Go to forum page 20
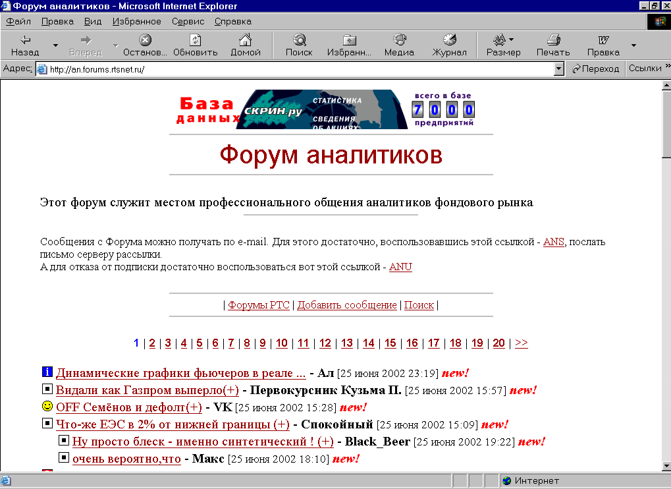This screenshot has width=671, height=489. pyautogui.click(x=499, y=343)
